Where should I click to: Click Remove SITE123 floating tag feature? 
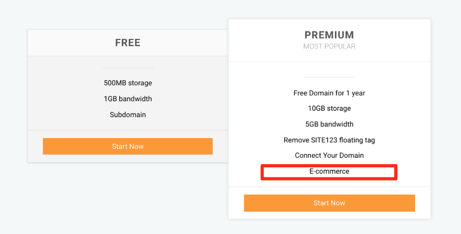coord(329,140)
